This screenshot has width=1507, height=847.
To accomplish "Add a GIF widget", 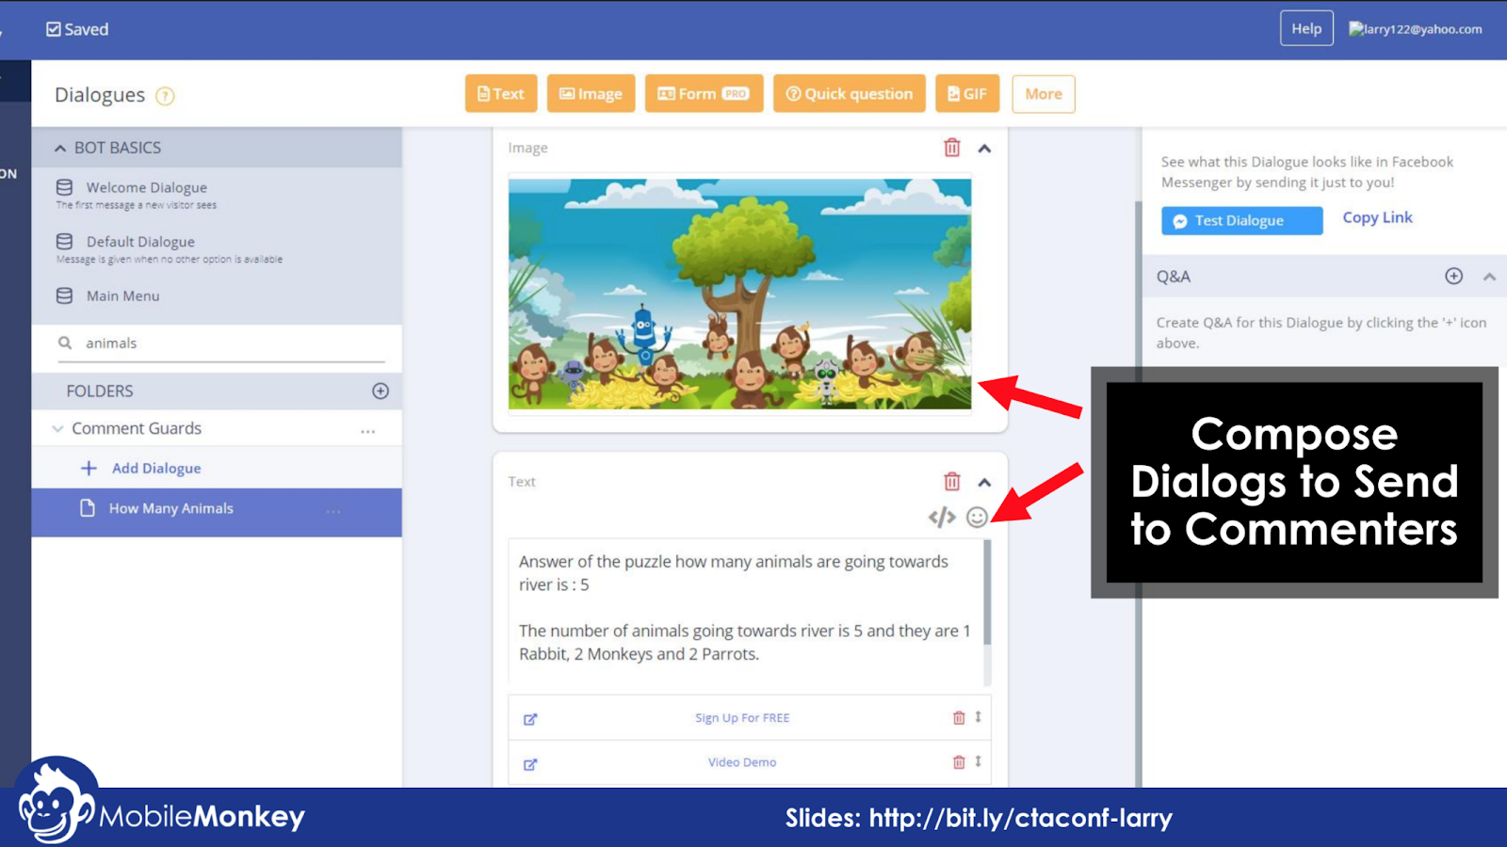I will tap(967, 94).
